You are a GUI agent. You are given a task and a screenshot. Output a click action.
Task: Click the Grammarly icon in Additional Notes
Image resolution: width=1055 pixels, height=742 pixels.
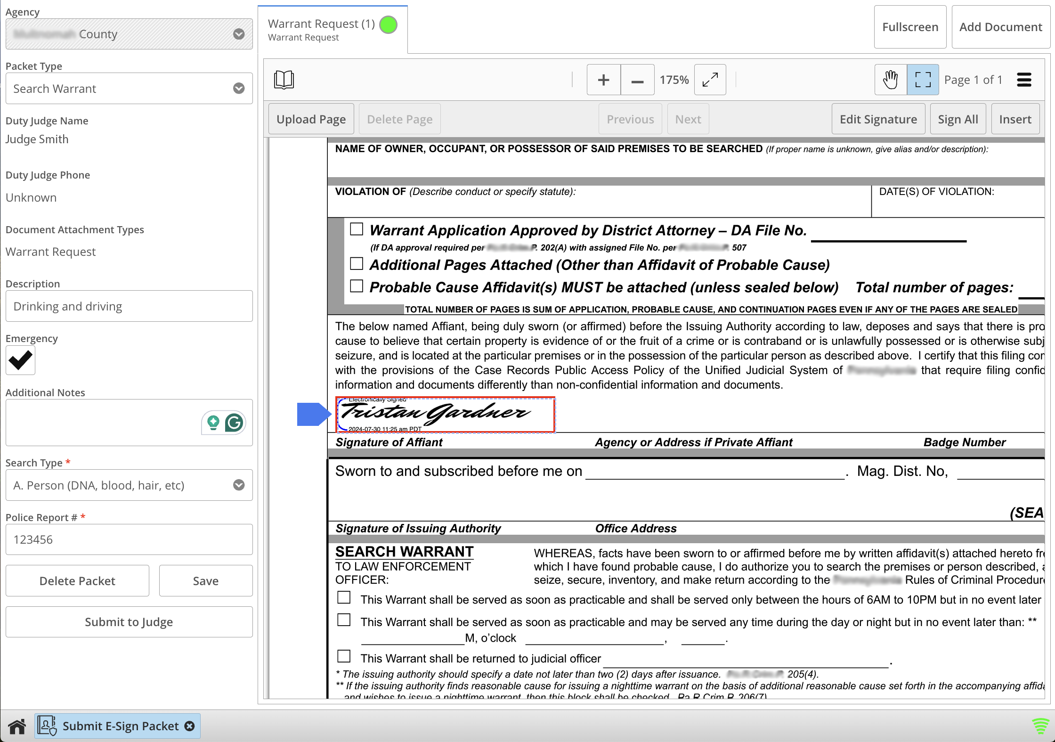234,423
